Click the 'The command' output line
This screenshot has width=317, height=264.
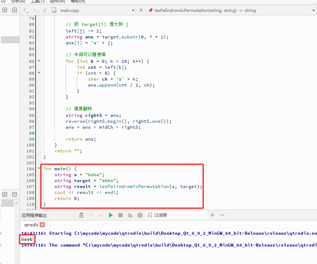click(169, 245)
